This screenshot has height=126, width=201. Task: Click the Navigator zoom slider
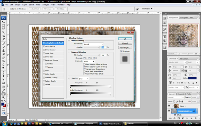[187, 54]
